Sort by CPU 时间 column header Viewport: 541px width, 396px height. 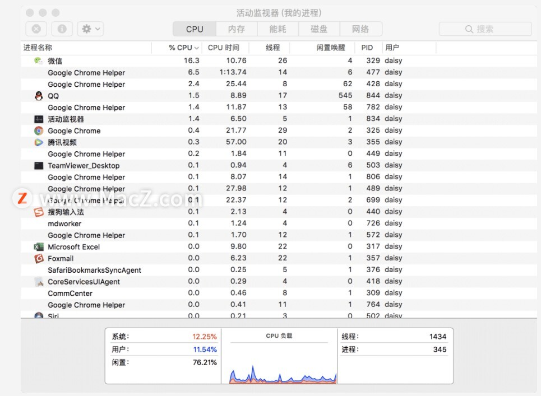click(225, 48)
